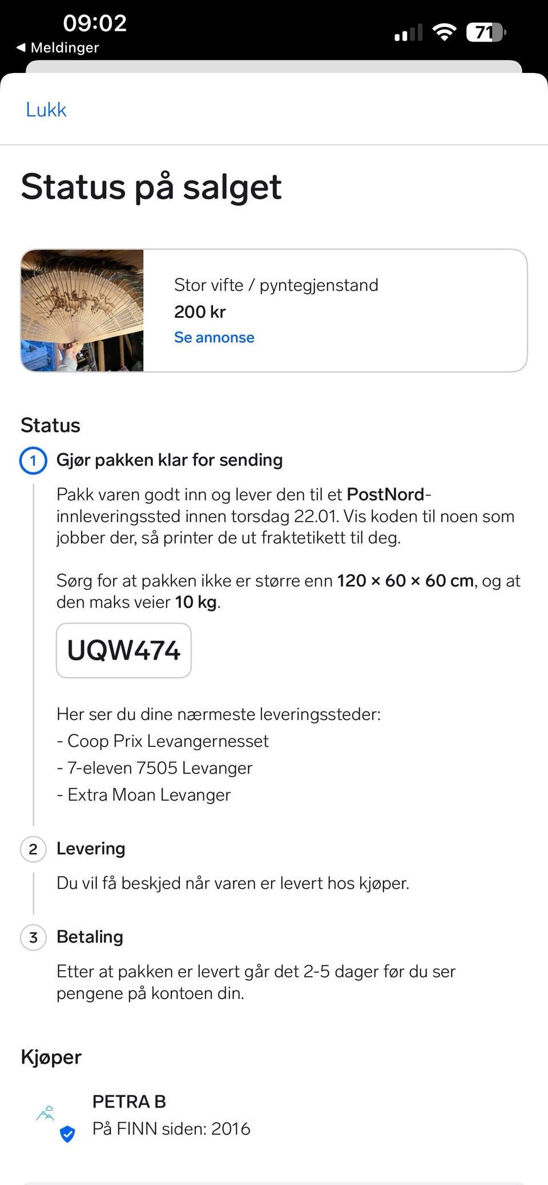The width and height of the screenshot is (548, 1185).
Task: Tap Extra Moan Levanger delivery location
Action: (148, 795)
